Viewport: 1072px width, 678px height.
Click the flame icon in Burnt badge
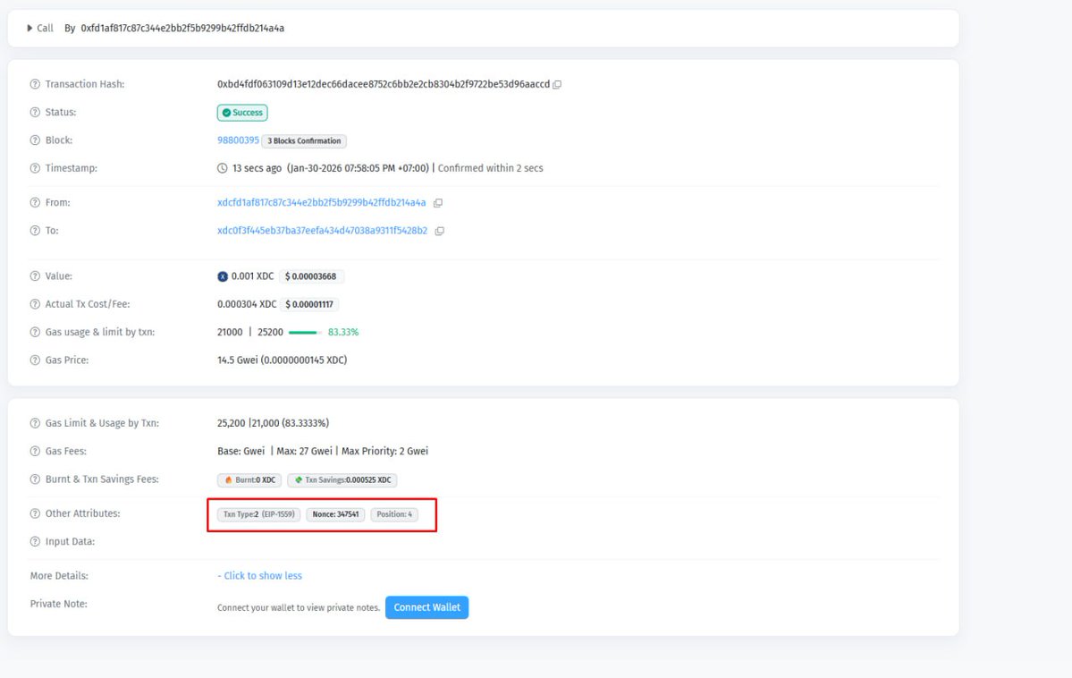click(x=228, y=480)
